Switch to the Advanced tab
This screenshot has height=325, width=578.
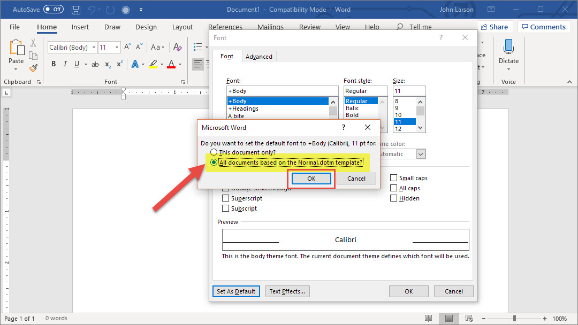click(x=259, y=57)
